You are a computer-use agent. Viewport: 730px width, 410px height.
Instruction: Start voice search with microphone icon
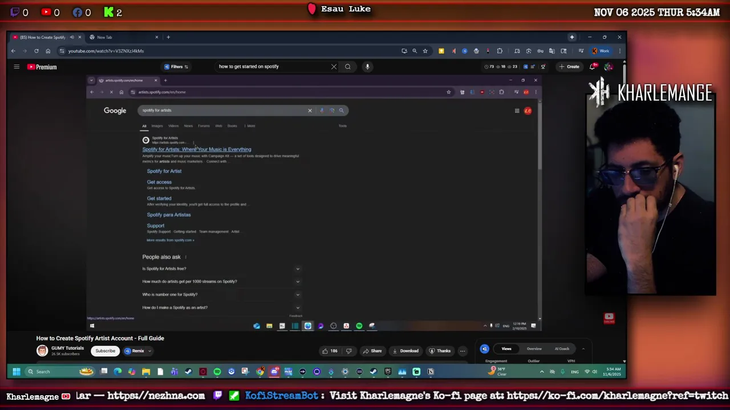pyautogui.click(x=367, y=67)
